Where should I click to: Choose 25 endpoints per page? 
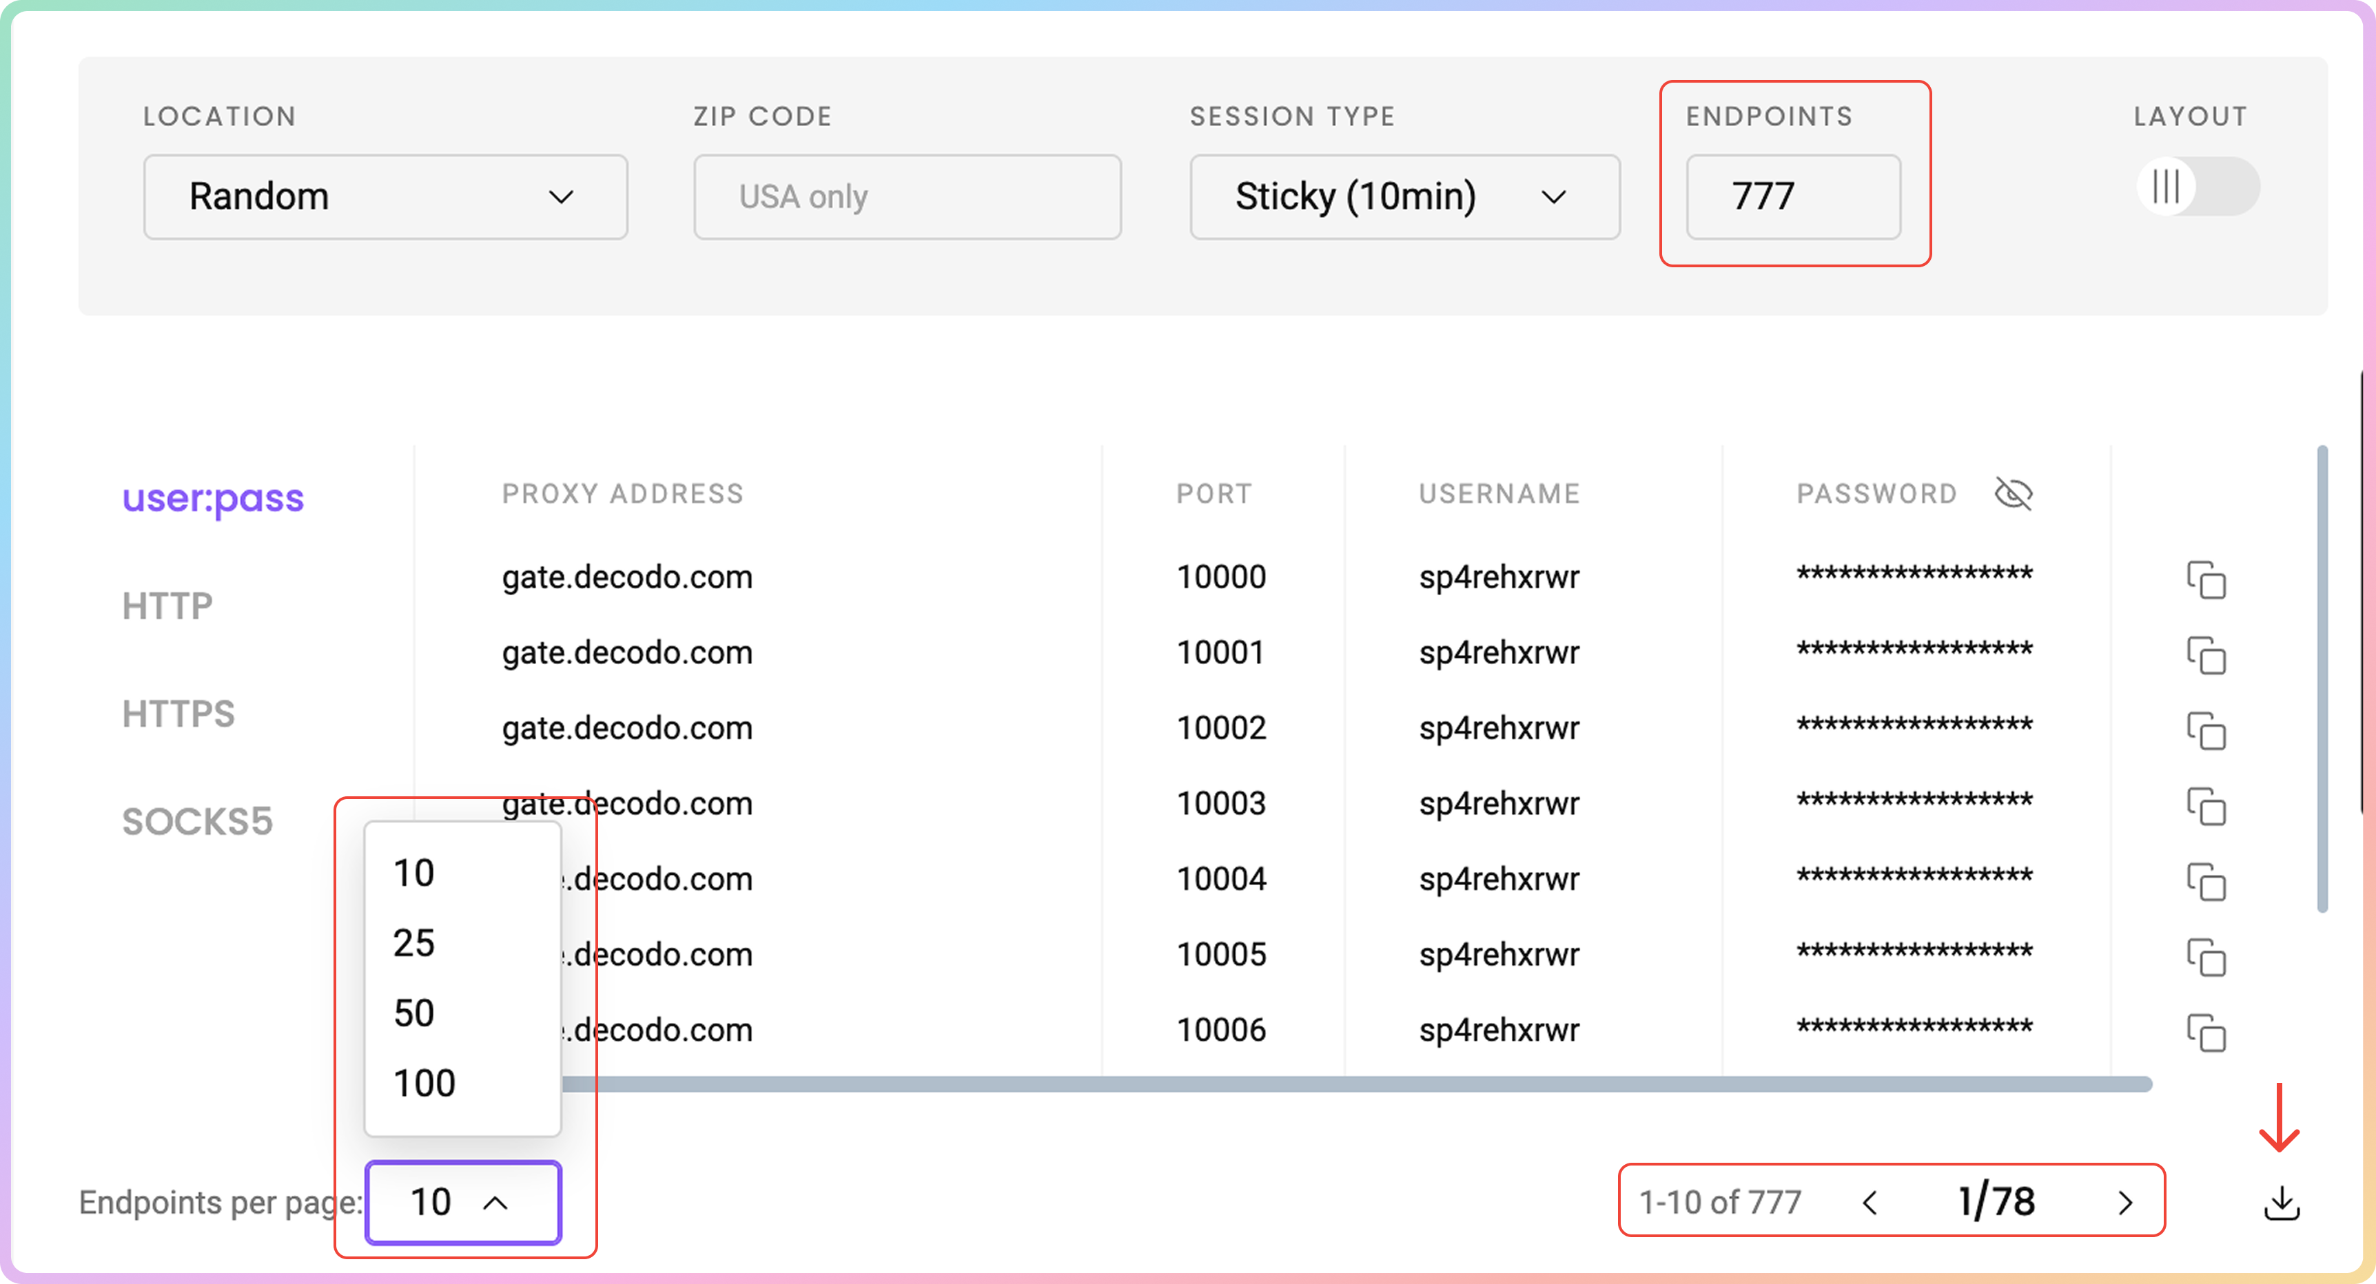coord(414,943)
